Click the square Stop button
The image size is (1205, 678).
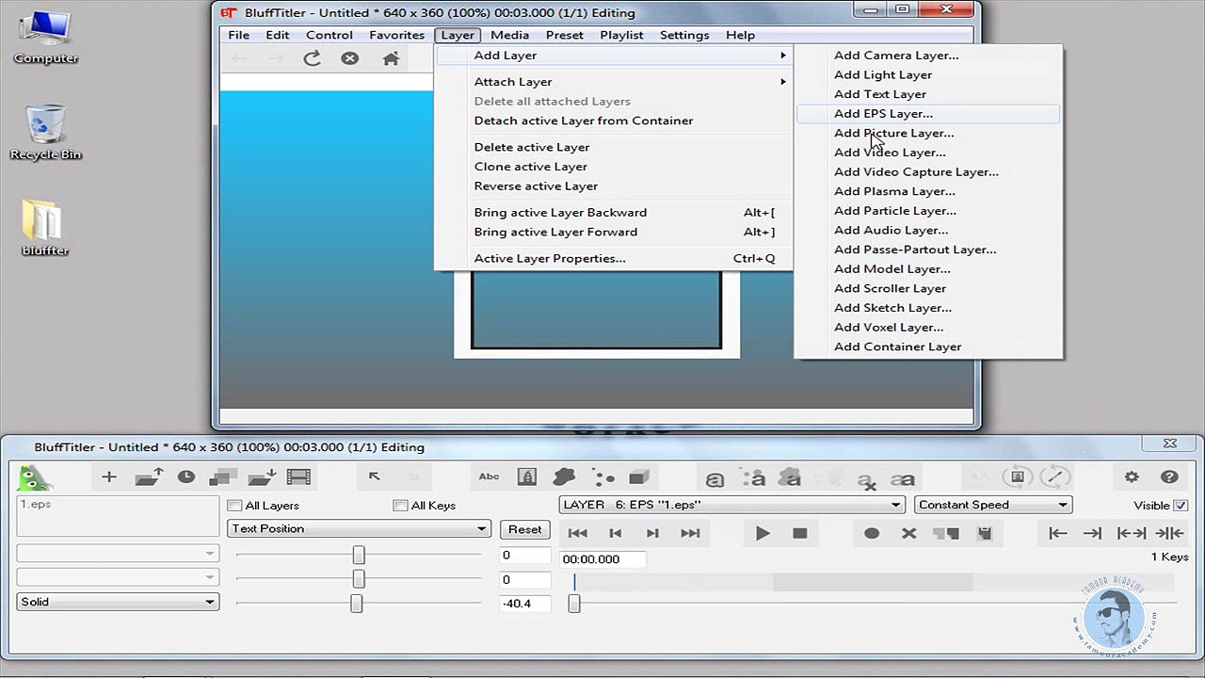[800, 533]
